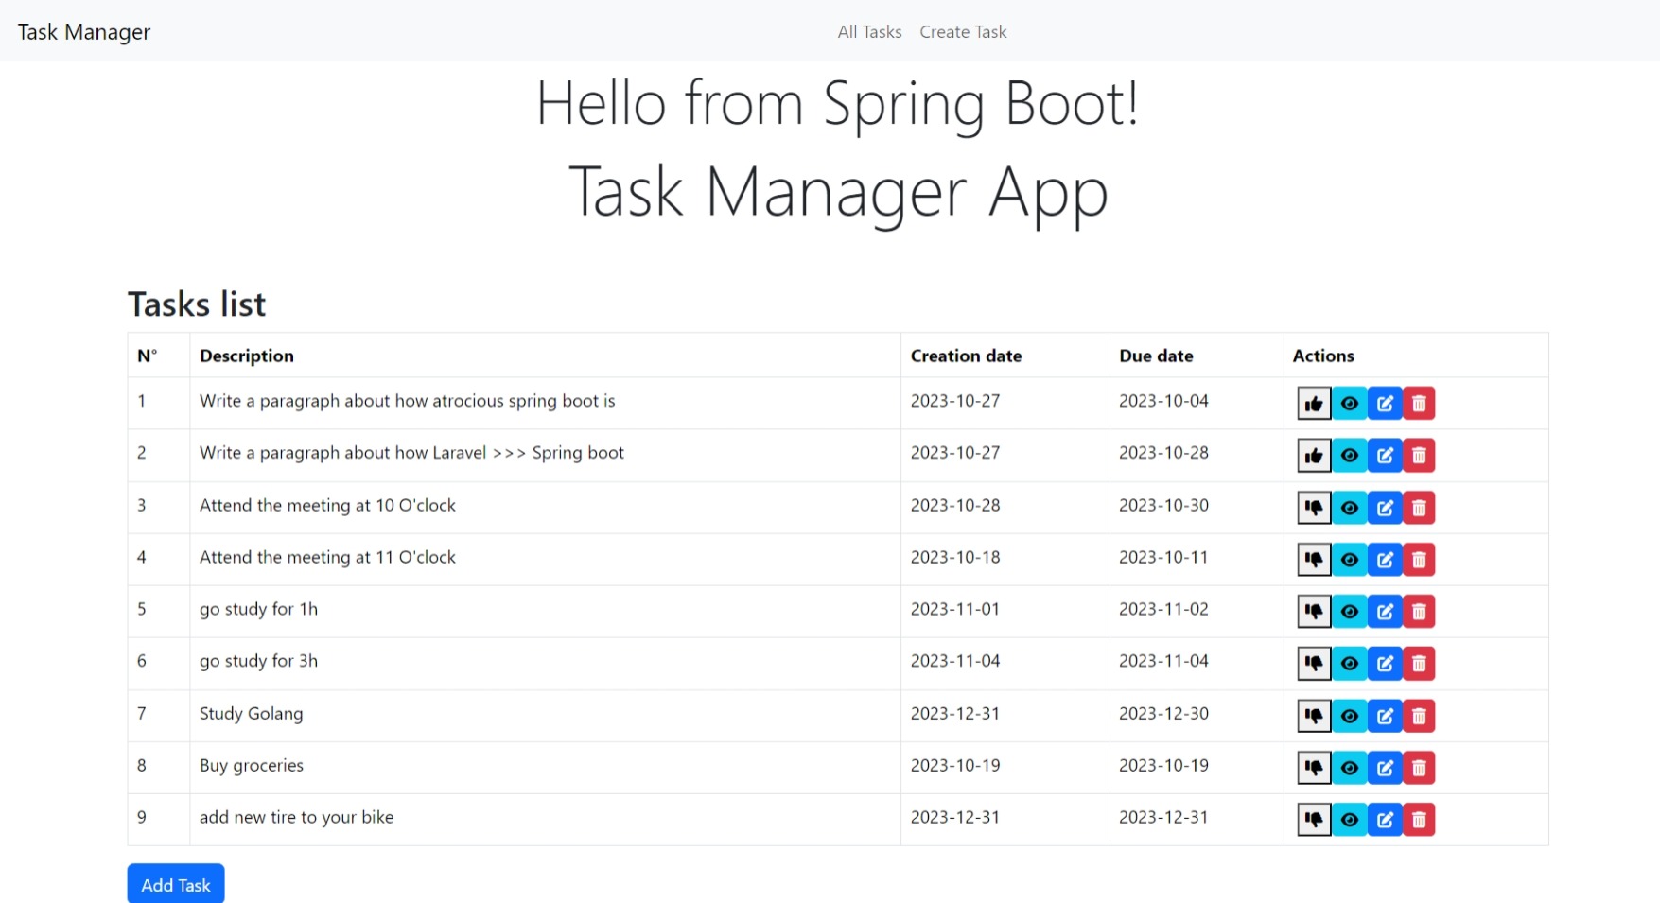Delete the Buy groceries task

[1419, 768]
